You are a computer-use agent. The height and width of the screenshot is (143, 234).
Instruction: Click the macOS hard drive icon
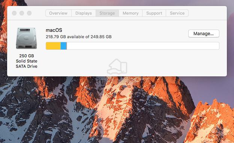(x=26, y=38)
